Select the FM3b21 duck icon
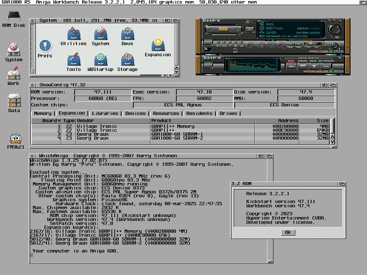The image size is (367, 275). [x=16, y=139]
